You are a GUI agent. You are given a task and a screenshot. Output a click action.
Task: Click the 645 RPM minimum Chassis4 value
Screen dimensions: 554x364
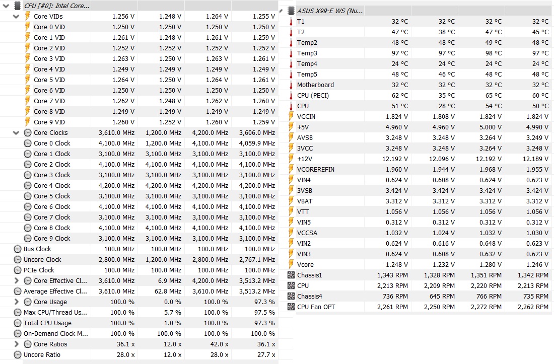coord(442,296)
